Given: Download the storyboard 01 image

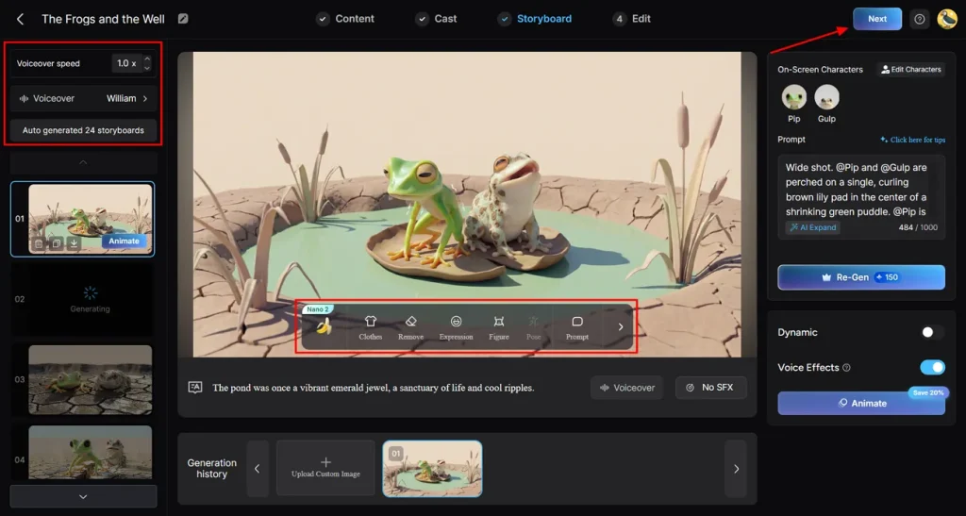Looking at the screenshot, I should (74, 244).
